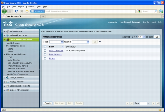Click the Log Out link

(146, 22)
